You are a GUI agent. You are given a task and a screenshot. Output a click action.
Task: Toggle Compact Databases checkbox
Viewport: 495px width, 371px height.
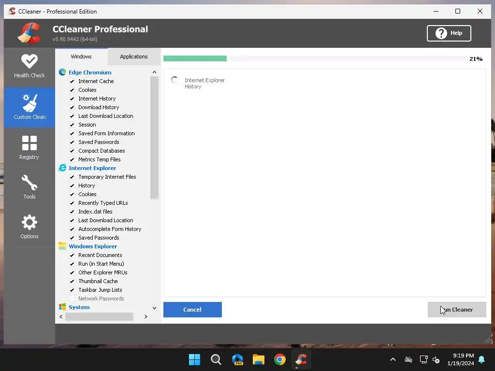(72, 151)
